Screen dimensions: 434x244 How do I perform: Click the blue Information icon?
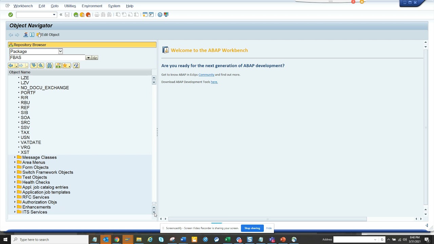(32, 35)
